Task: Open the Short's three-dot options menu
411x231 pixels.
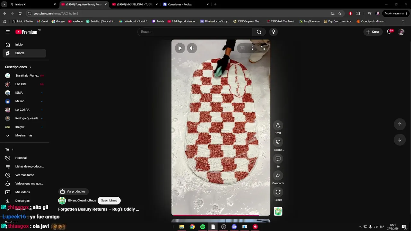Action: tap(252, 48)
